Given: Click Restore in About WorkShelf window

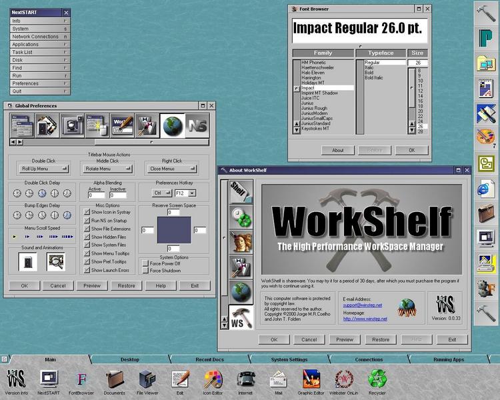Looking at the screenshot, I should click(x=381, y=340).
